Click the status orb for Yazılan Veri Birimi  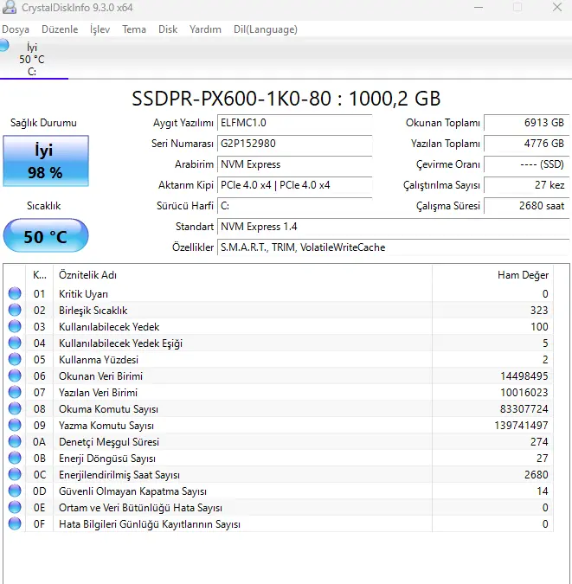click(15, 392)
